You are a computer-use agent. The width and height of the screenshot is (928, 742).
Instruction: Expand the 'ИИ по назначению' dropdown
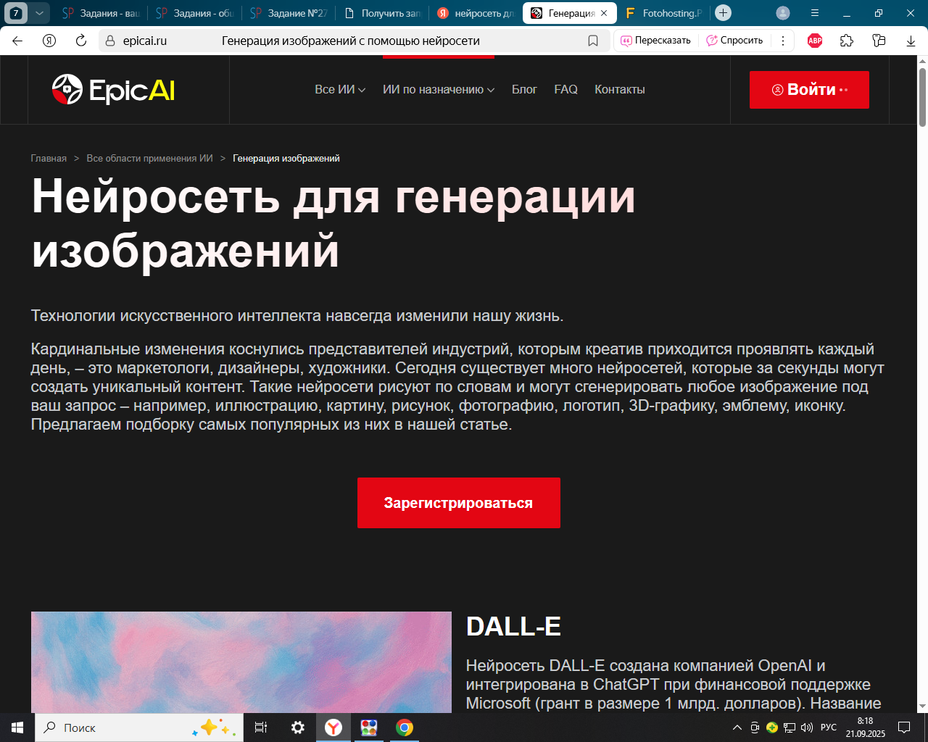(439, 89)
